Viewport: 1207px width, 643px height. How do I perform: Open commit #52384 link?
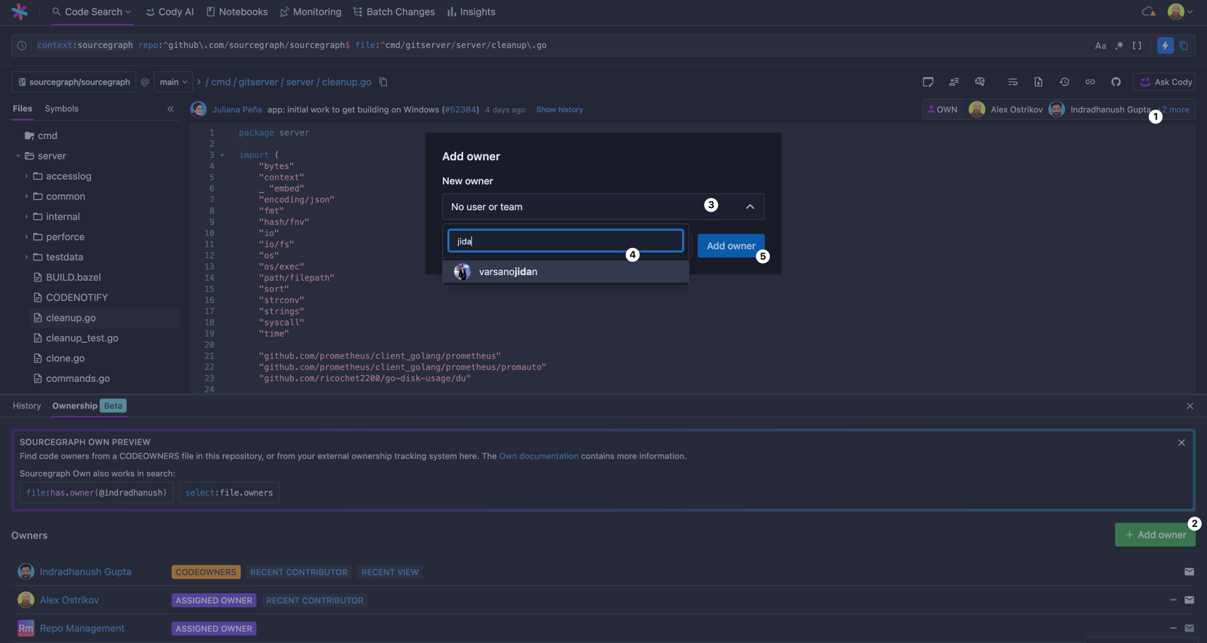(x=460, y=110)
